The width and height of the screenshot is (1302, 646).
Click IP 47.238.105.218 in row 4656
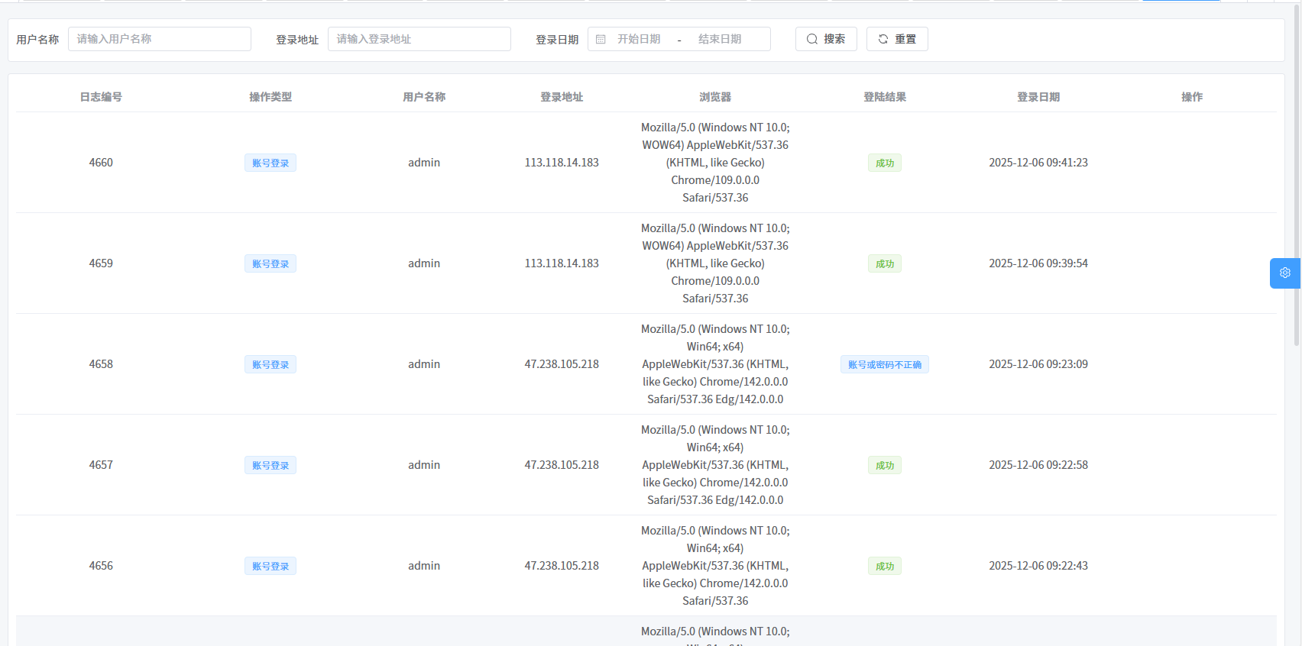[562, 566]
